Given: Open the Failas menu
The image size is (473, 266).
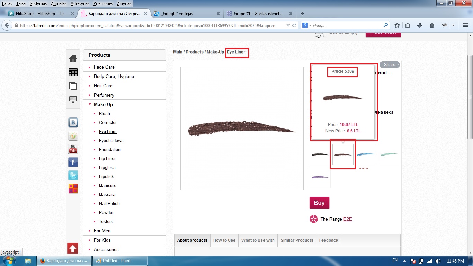Looking at the screenshot, I should pyautogui.click(x=7, y=3).
